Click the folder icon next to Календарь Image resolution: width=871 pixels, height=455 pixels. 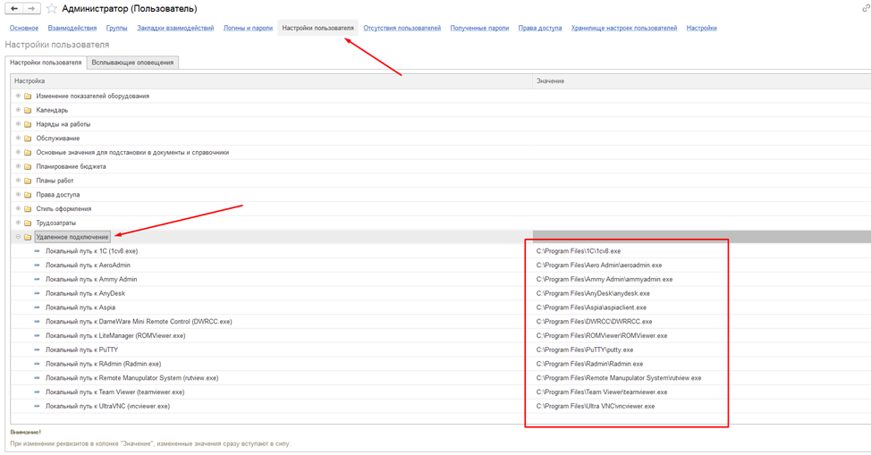[28, 111]
